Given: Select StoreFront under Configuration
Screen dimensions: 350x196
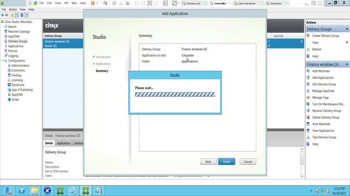Looking at the screenshot, I should [18, 85].
